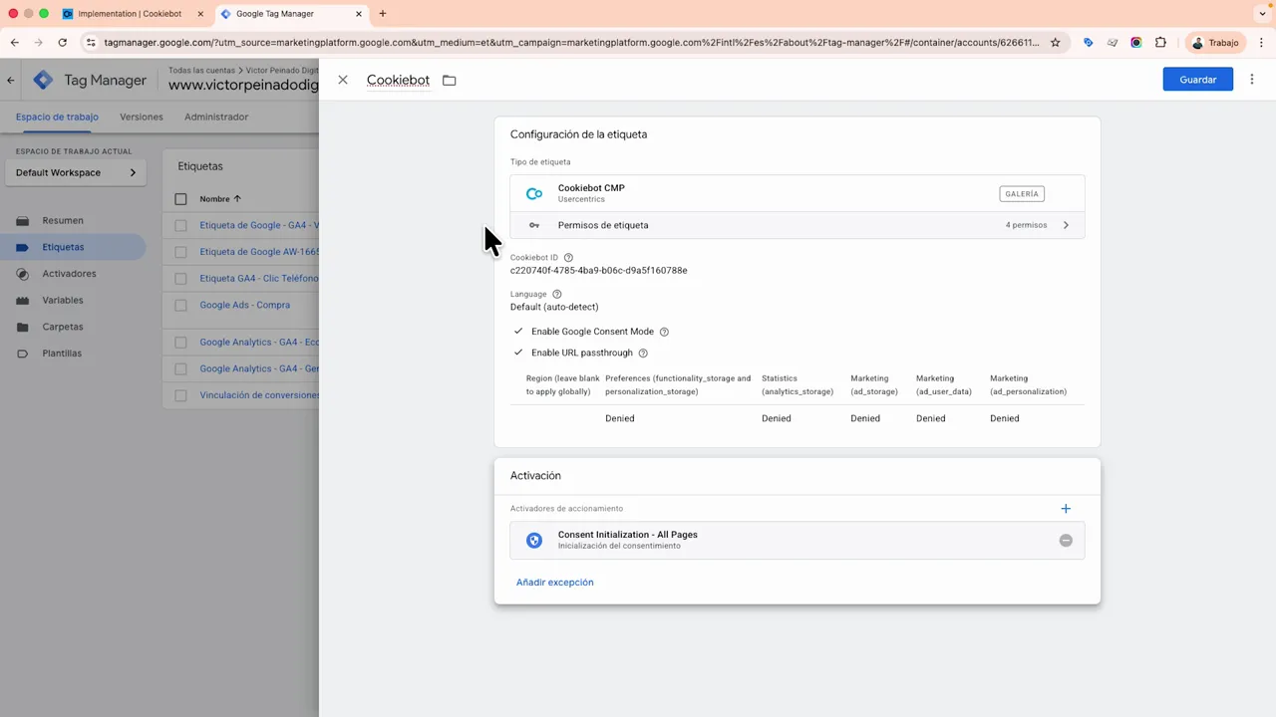Image resolution: width=1276 pixels, height=717 pixels.
Task: Bookmark this page with star icon
Action: 1056,43
